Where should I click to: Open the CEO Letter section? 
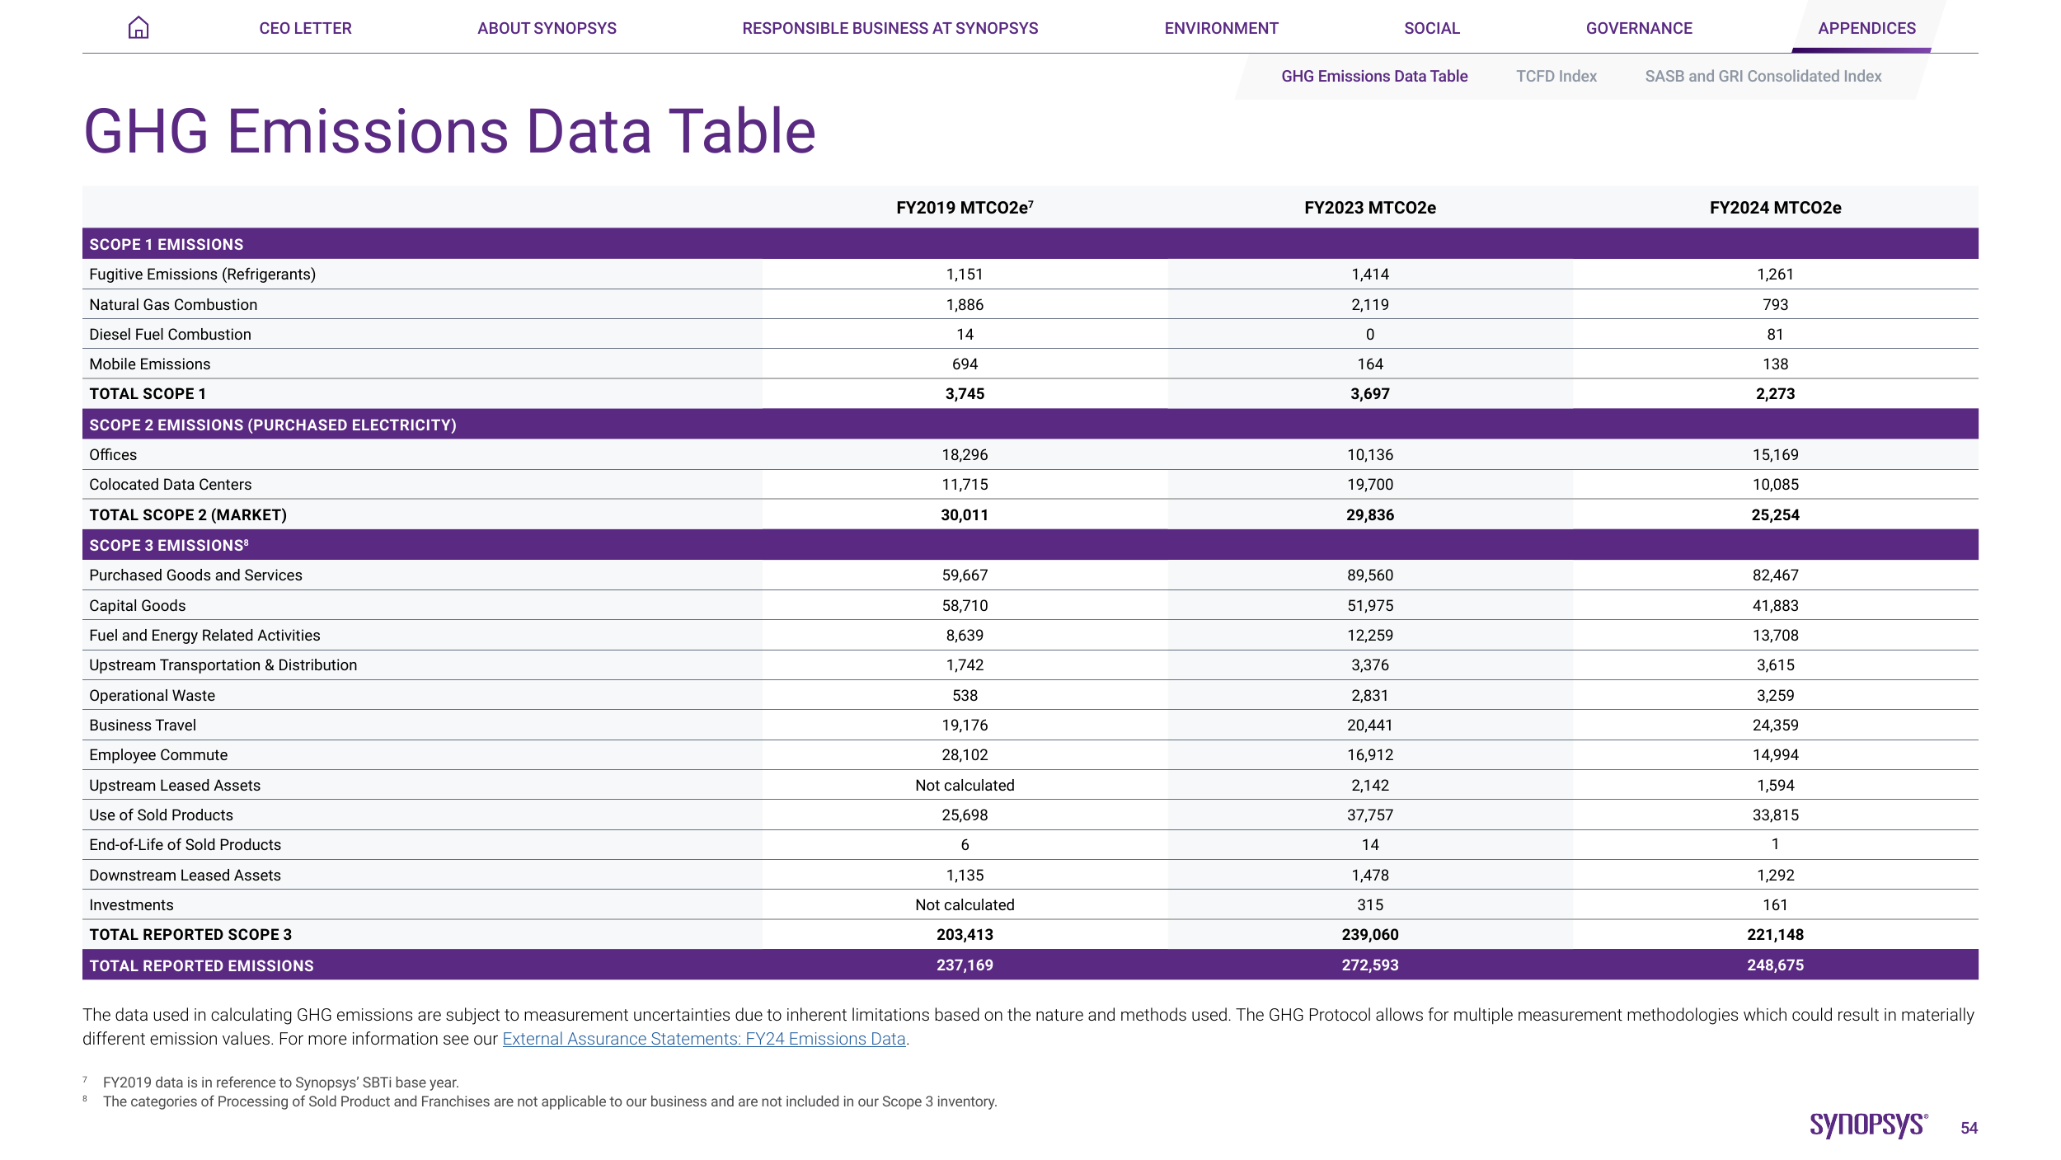[x=305, y=28]
